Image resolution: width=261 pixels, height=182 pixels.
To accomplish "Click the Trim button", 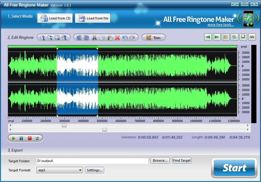I will [154, 38].
